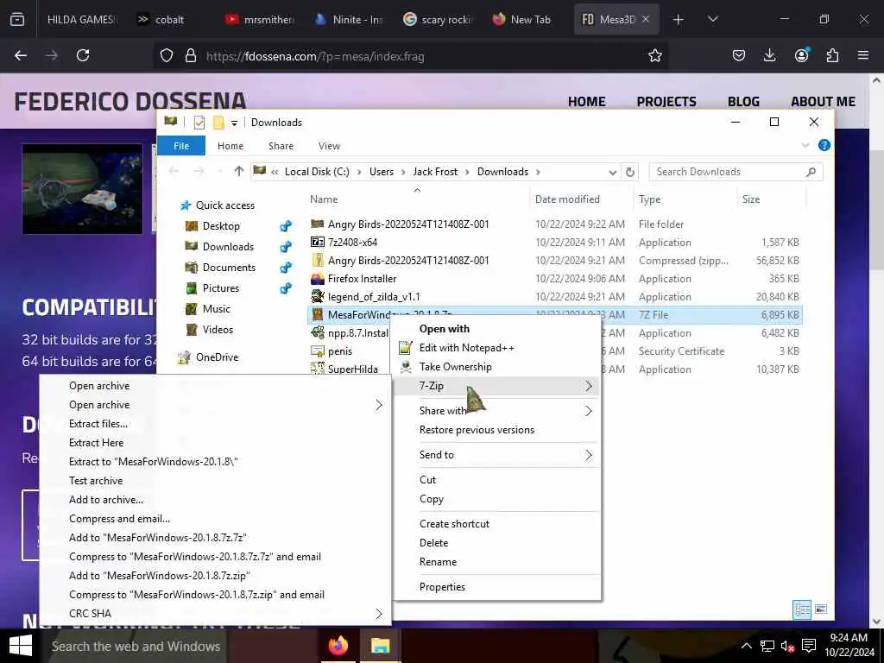Viewport: 884px width, 663px height.
Task: Open Explorer File tab
Action: pos(181,145)
